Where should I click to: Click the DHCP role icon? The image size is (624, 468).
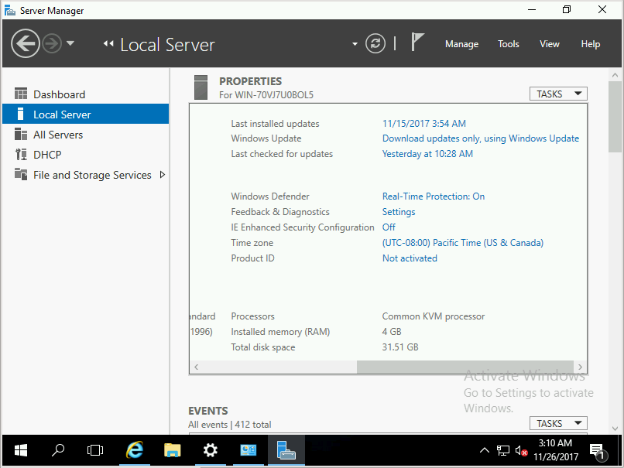[21, 154]
